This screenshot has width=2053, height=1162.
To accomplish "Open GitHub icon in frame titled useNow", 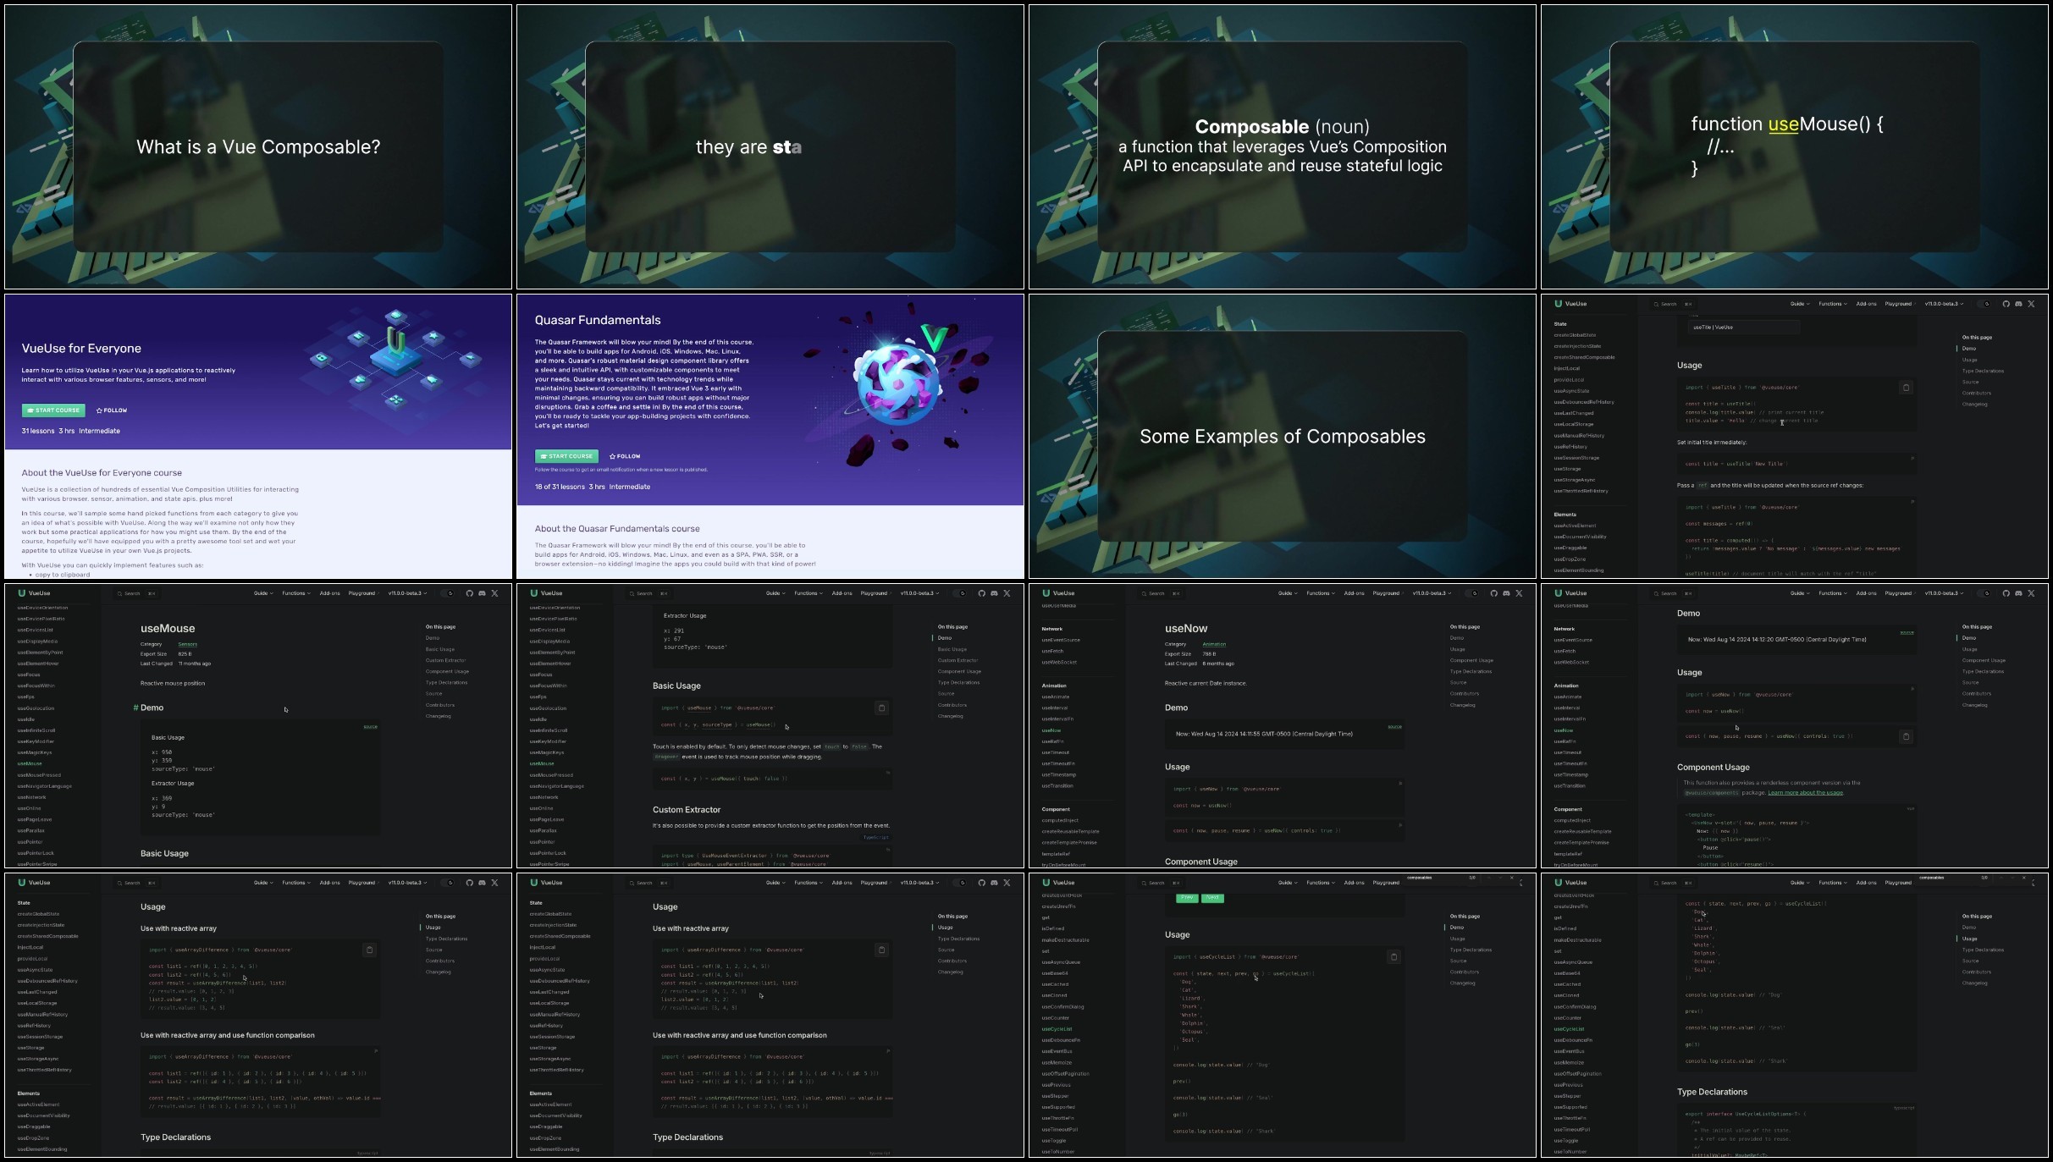I will 1493,593.
